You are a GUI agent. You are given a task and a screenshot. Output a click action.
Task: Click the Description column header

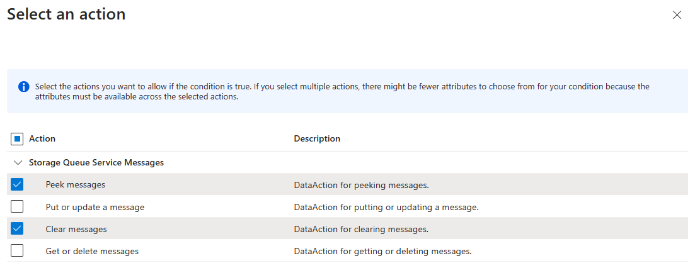tap(317, 138)
